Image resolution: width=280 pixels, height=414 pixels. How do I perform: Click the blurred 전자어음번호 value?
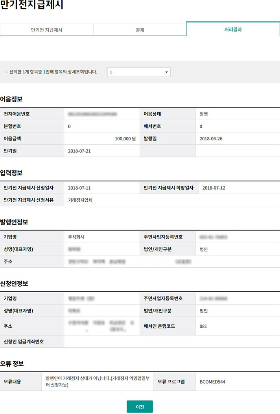tap(94, 114)
